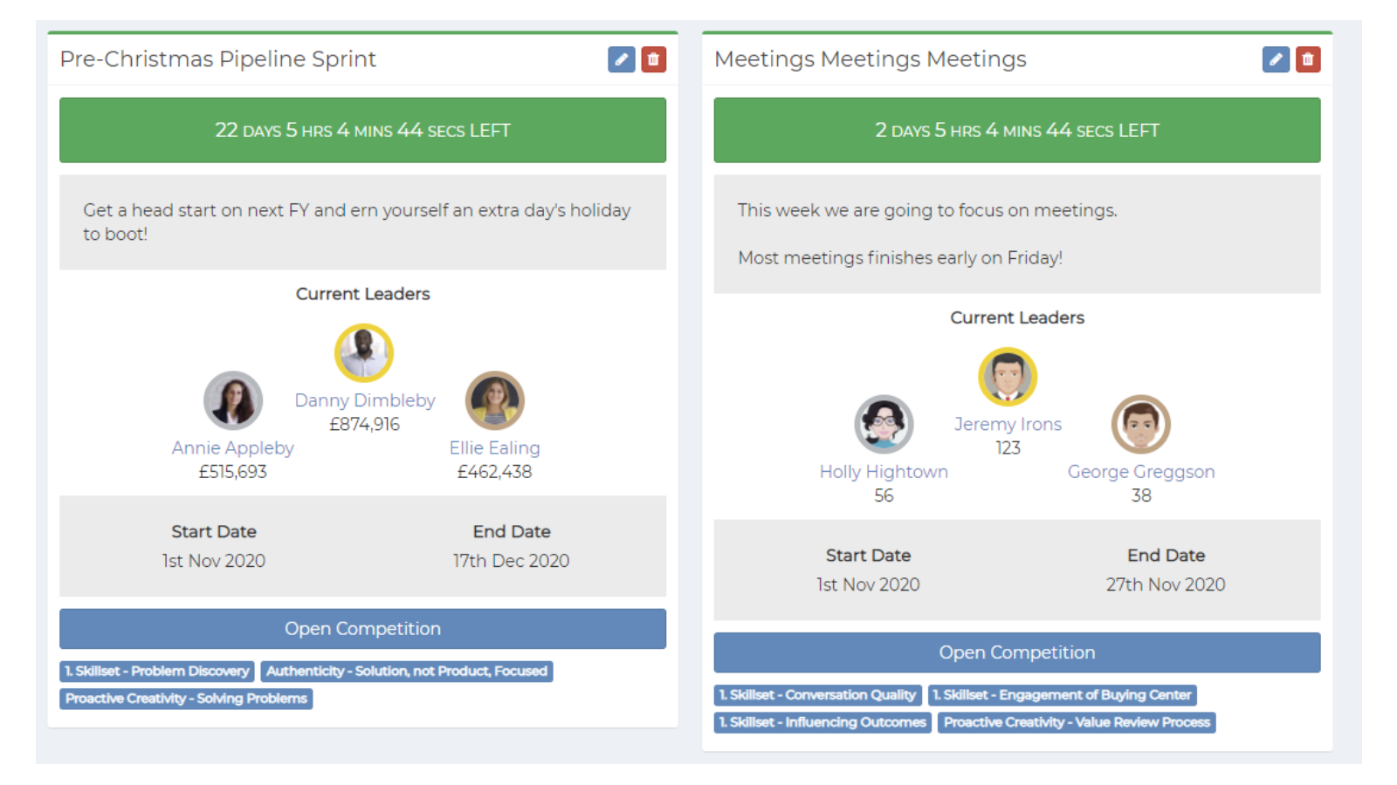Open Danny Dimbleby's profile avatar

pos(364,353)
